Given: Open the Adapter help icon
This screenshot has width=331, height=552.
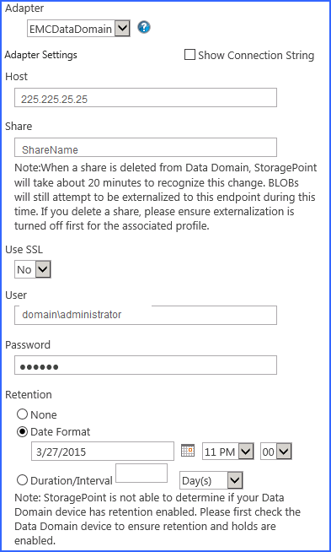Looking at the screenshot, I should click(x=144, y=27).
